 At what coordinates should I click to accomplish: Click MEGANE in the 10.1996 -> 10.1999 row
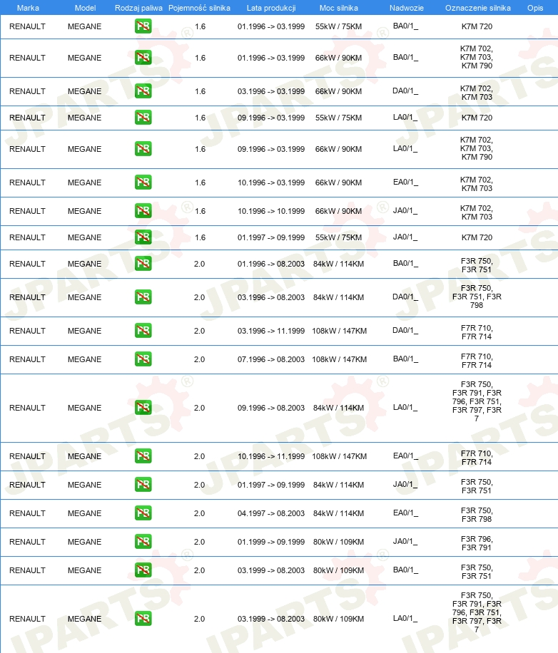click(x=85, y=211)
